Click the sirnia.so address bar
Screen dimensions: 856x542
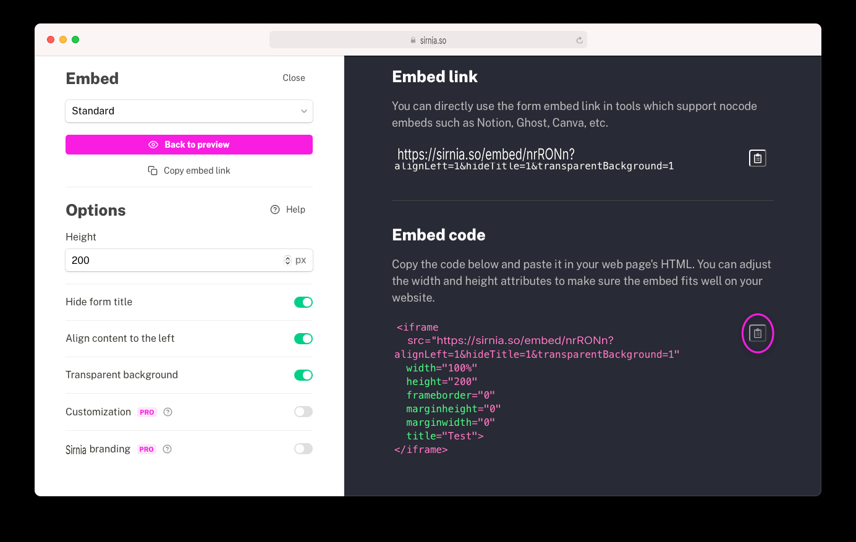428,40
